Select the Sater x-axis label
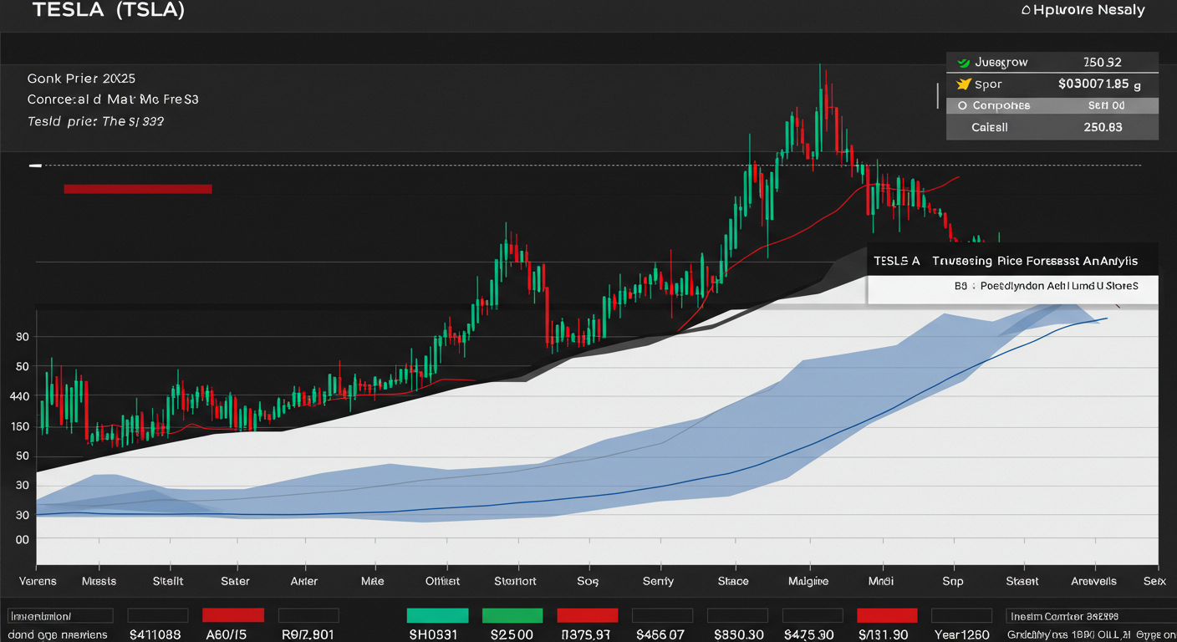Screen dimensions: 1177x642 click(x=235, y=581)
